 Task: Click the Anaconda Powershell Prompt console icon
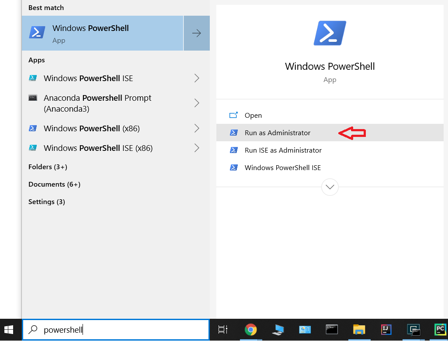click(x=33, y=98)
